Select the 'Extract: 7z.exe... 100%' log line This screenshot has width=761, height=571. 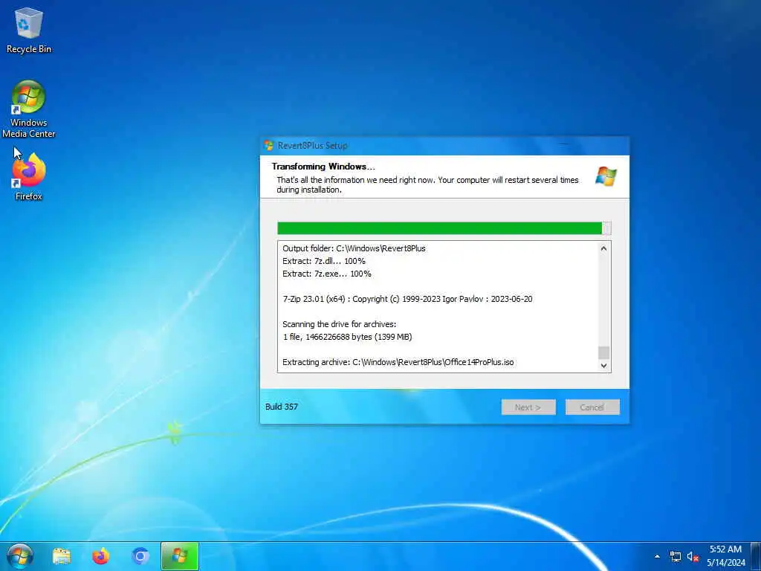pyautogui.click(x=327, y=274)
